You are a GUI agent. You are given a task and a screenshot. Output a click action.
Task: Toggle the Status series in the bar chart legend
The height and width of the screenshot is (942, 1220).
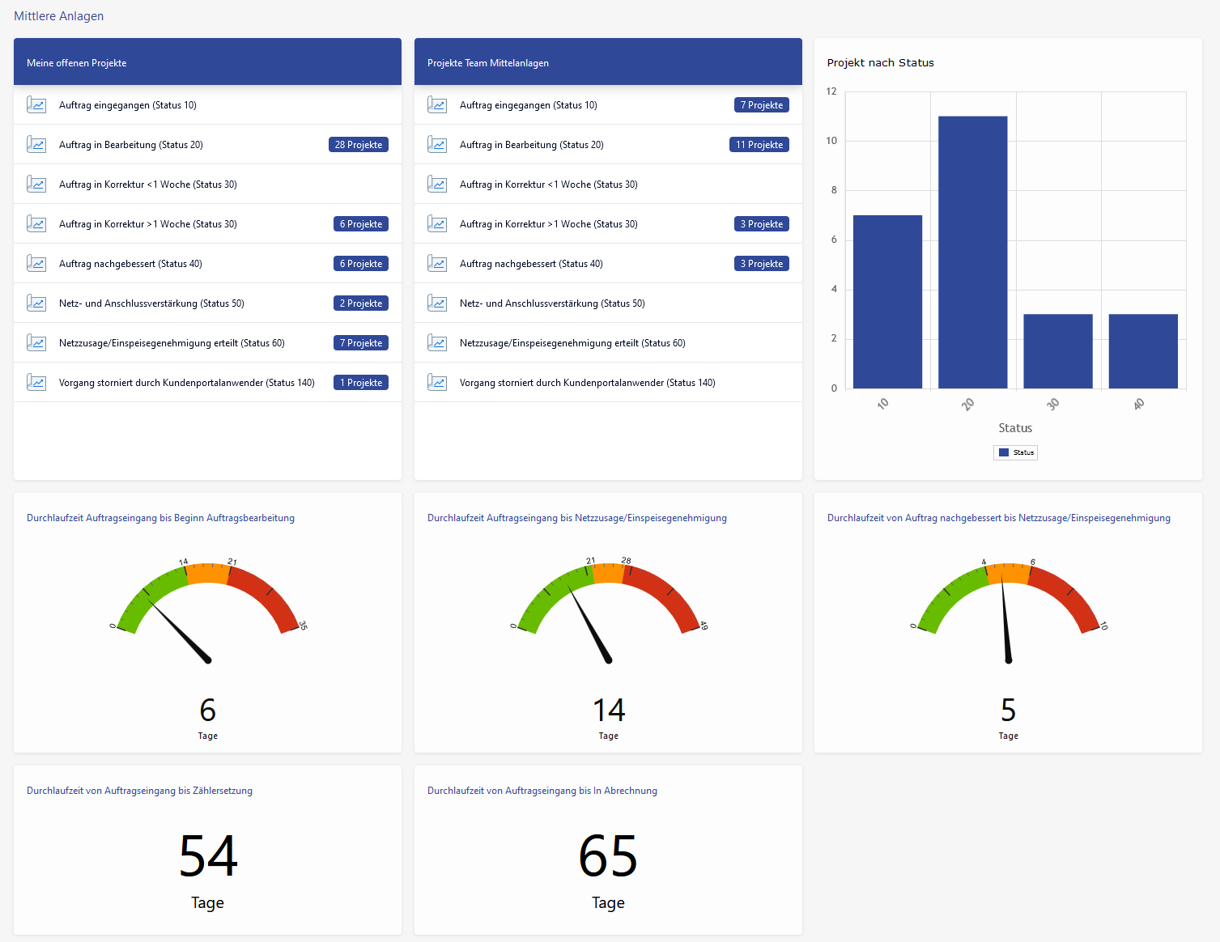[x=1015, y=452]
